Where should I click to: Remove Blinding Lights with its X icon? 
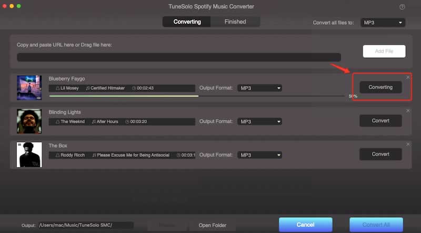408,111
